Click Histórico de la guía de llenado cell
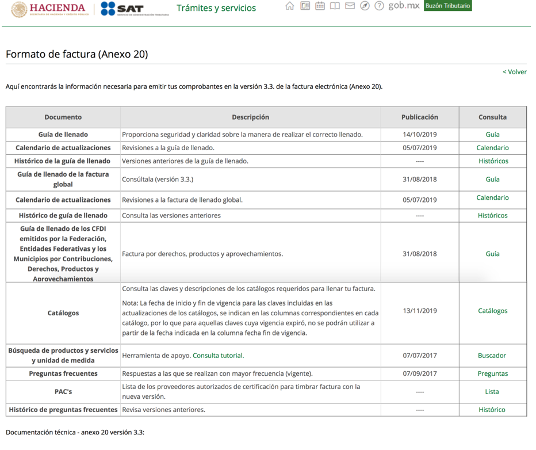The width and height of the screenshot is (536, 450). tap(62, 161)
